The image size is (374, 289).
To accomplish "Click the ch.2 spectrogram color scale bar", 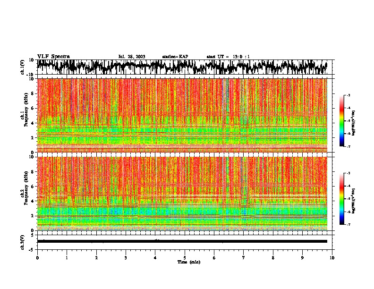I will (x=341, y=199).
